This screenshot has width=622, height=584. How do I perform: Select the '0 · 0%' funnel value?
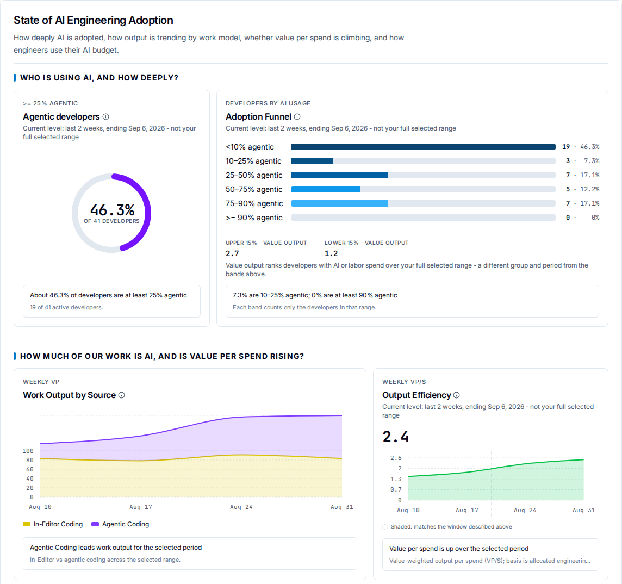point(582,218)
